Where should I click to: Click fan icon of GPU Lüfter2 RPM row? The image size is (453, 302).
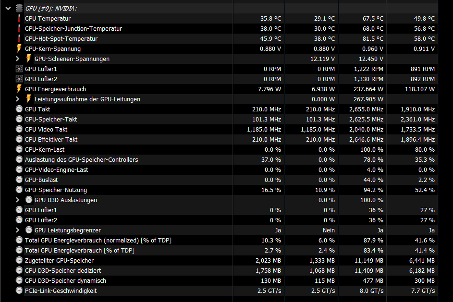19,79
